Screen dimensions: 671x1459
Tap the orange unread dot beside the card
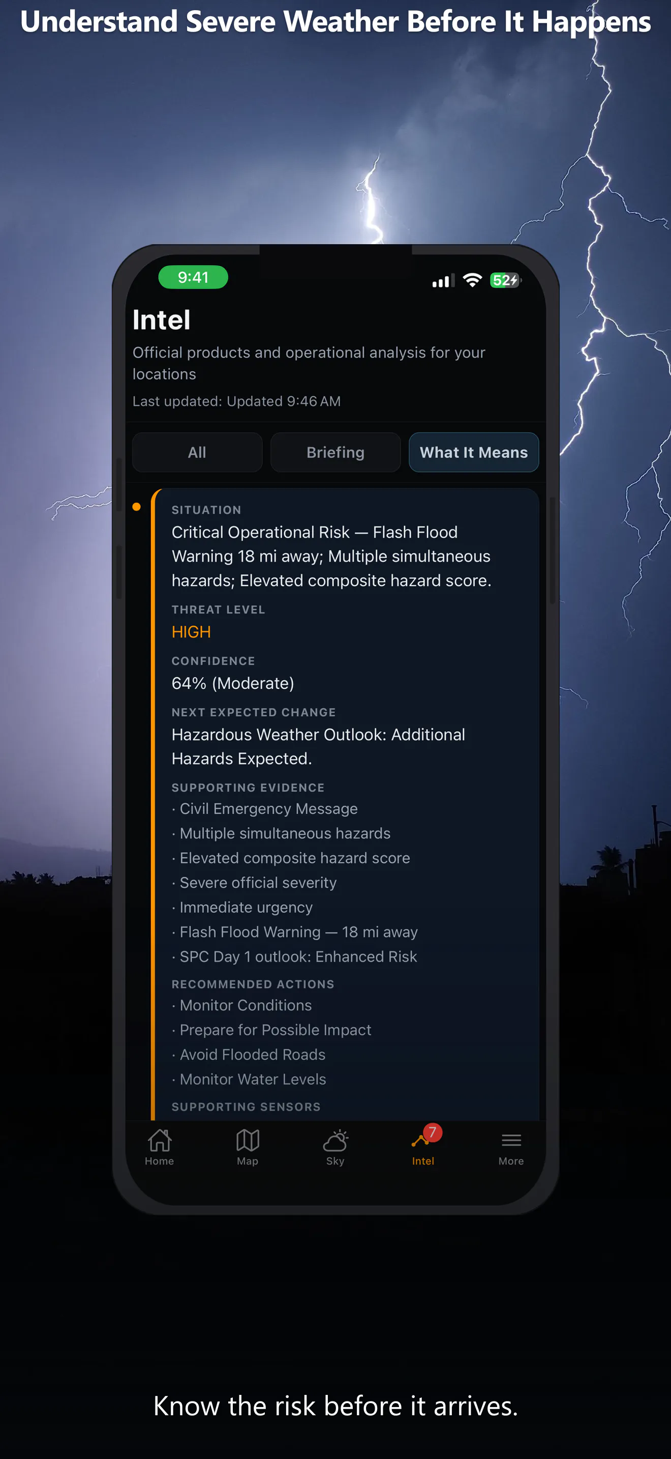pos(136,506)
